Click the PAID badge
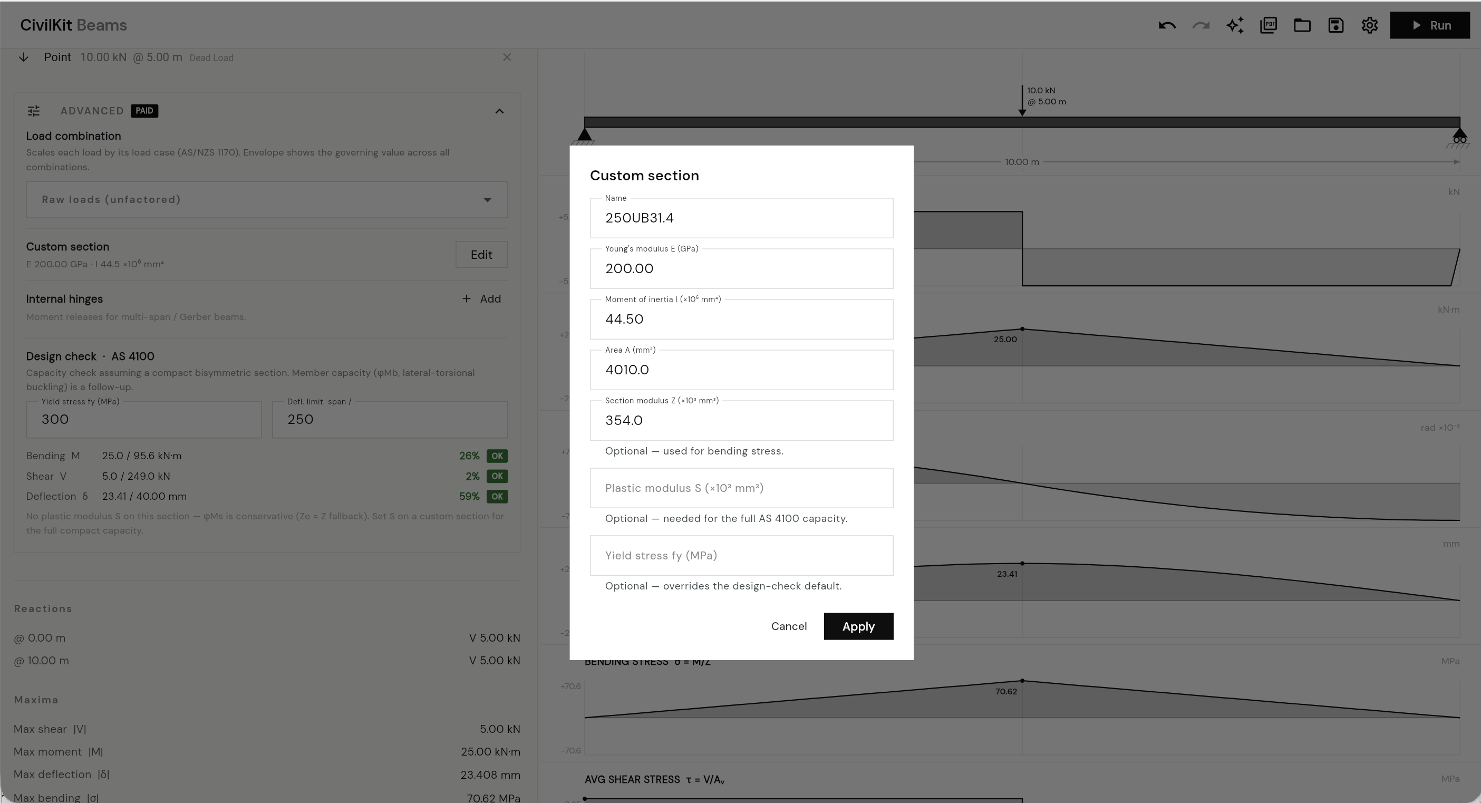Screen dimensions: 1481x803 tap(144, 111)
